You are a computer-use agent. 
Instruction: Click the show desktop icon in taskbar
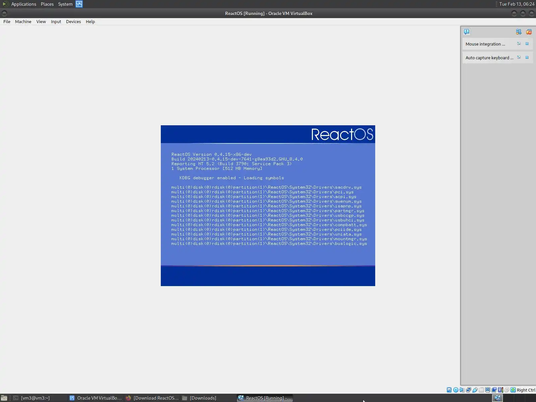pyautogui.click(x=4, y=398)
